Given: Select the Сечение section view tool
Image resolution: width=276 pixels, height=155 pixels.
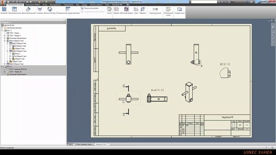Looking at the screenshot, I should point(40,10).
